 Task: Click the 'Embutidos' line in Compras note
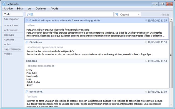[x=32, y=73]
